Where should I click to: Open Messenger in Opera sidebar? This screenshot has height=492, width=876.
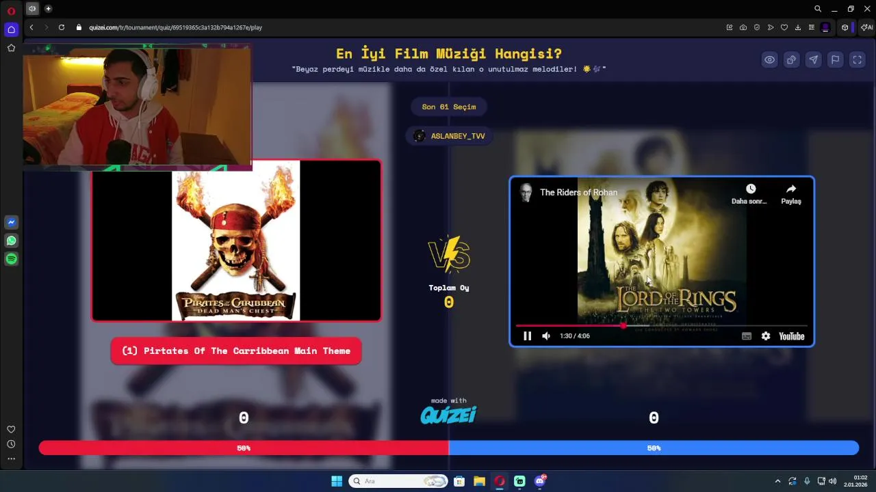[11, 222]
